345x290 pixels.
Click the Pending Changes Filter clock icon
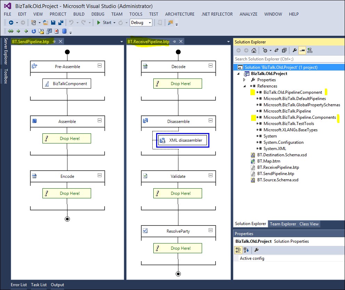(x=265, y=50)
